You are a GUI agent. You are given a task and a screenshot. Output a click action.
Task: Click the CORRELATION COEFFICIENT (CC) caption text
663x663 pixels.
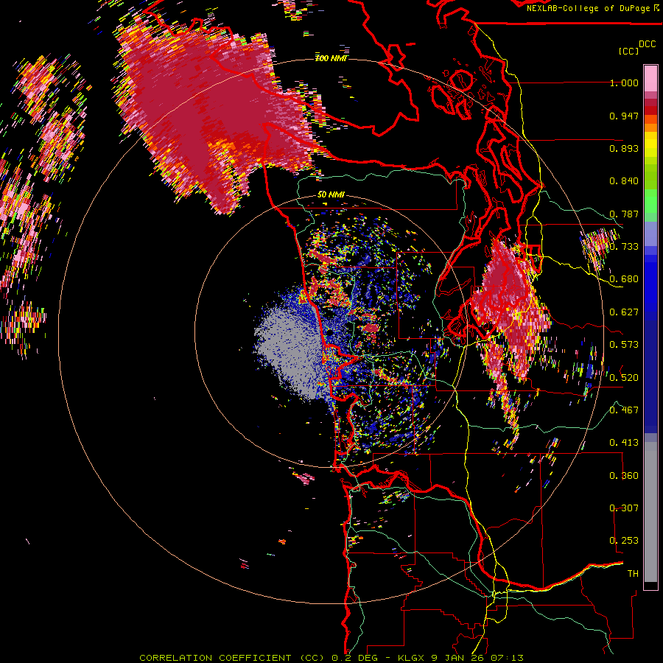232,658
